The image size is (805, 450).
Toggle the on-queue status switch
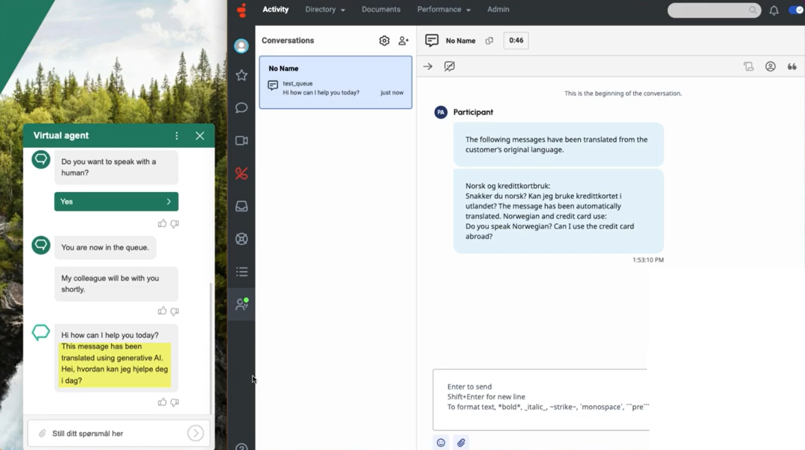click(x=796, y=10)
